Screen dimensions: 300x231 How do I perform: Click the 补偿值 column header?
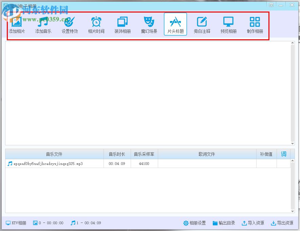coord(266,154)
